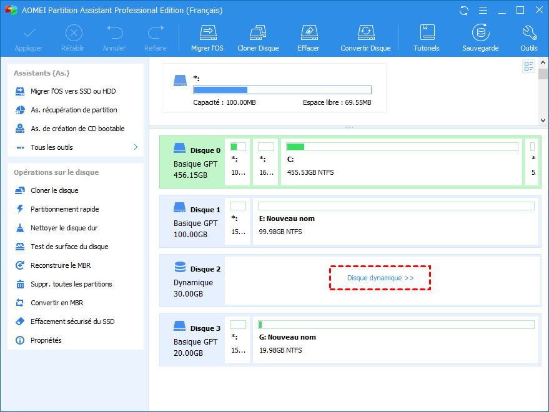The width and height of the screenshot is (549, 412).
Task: Open the hamburger menu in title bar
Action: click(483, 11)
